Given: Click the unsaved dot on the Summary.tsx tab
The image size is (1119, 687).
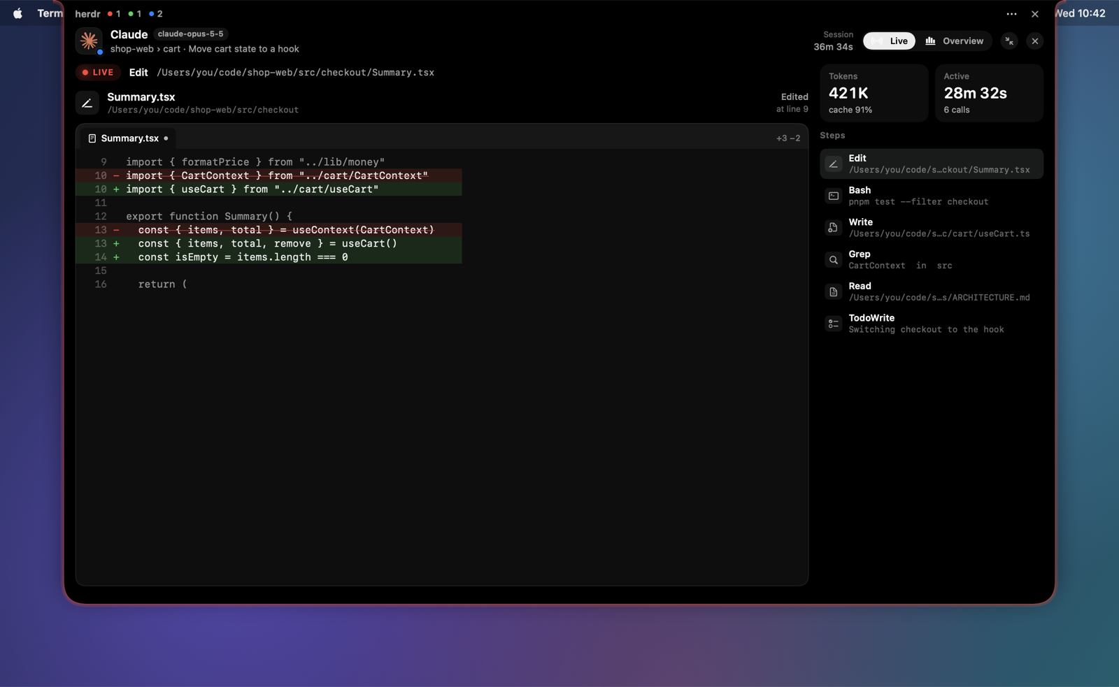Looking at the screenshot, I should pos(166,138).
